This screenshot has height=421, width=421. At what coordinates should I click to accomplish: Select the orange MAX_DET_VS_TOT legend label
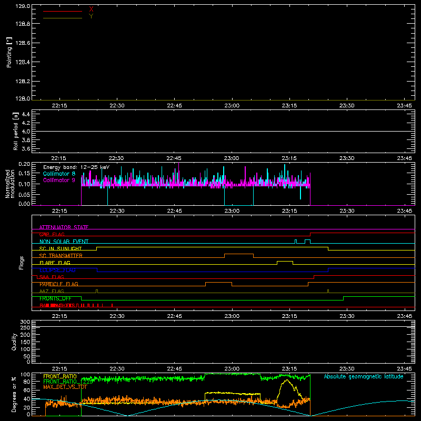(65, 387)
